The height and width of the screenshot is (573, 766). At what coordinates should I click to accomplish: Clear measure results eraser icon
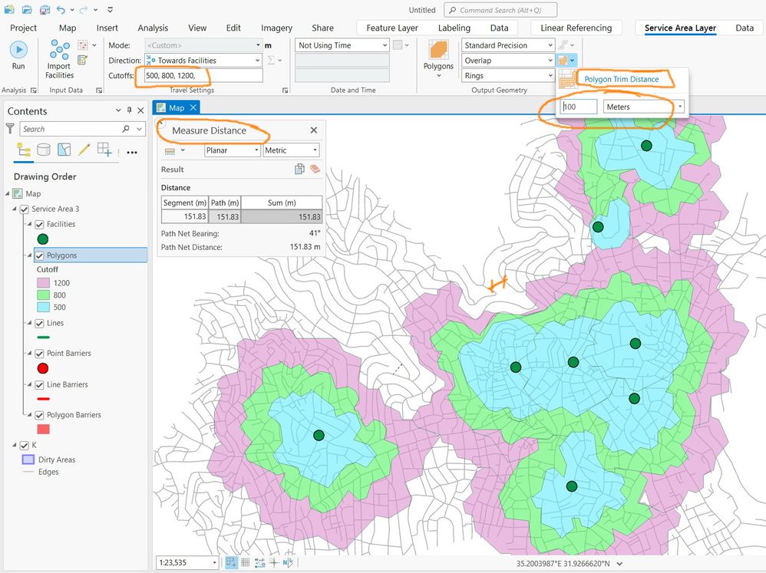point(315,169)
